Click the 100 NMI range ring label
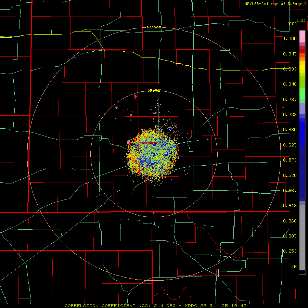308x308 pixels. coord(154,27)
